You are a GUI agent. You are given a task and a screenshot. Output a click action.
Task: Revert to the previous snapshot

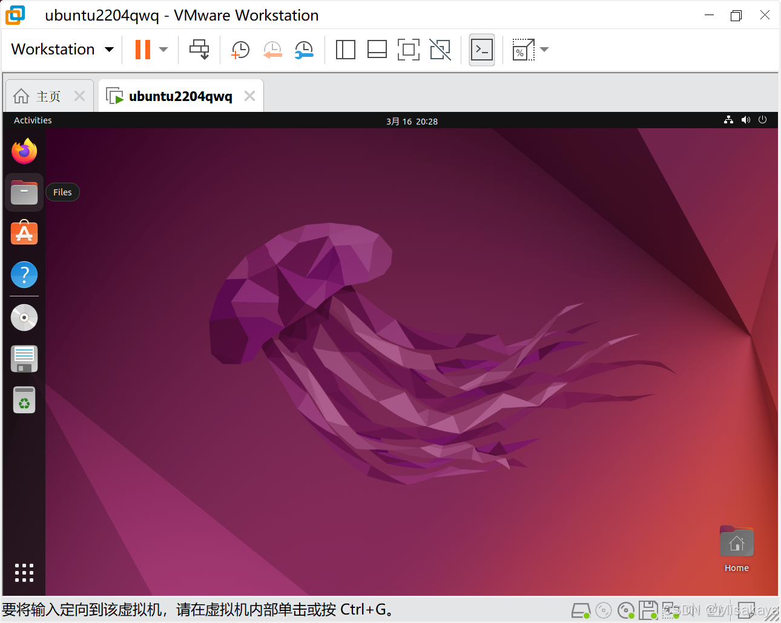pyautogui.click(x=272, y=50)
